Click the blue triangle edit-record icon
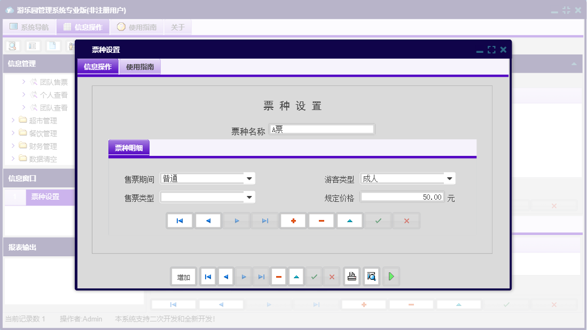The height and width of the screenshot is (330, 587). pyautogui.click(x=349, y=220)
